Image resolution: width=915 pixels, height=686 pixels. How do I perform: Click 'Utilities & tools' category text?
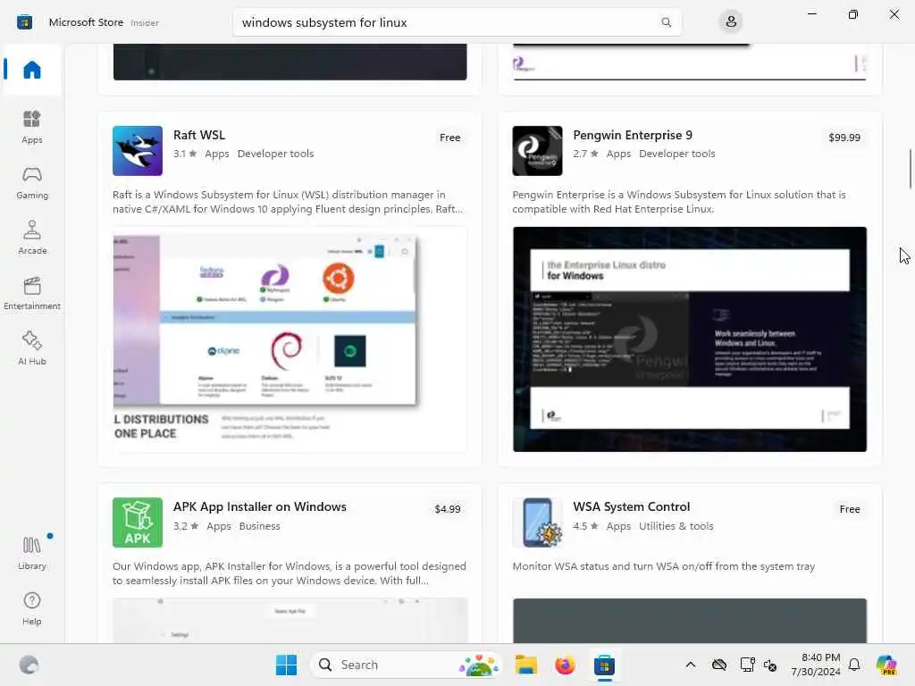coord(676,525)
